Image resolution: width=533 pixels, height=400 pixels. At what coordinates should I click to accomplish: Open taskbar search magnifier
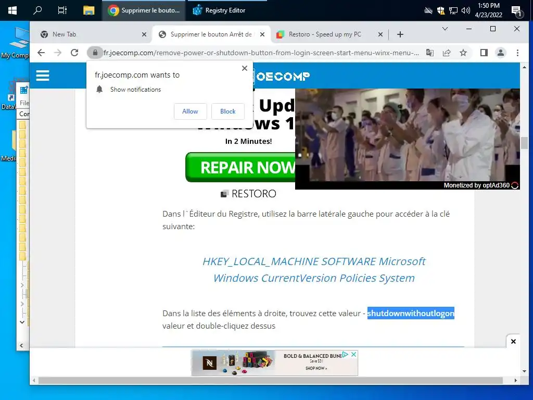click(x=37, y=10)
